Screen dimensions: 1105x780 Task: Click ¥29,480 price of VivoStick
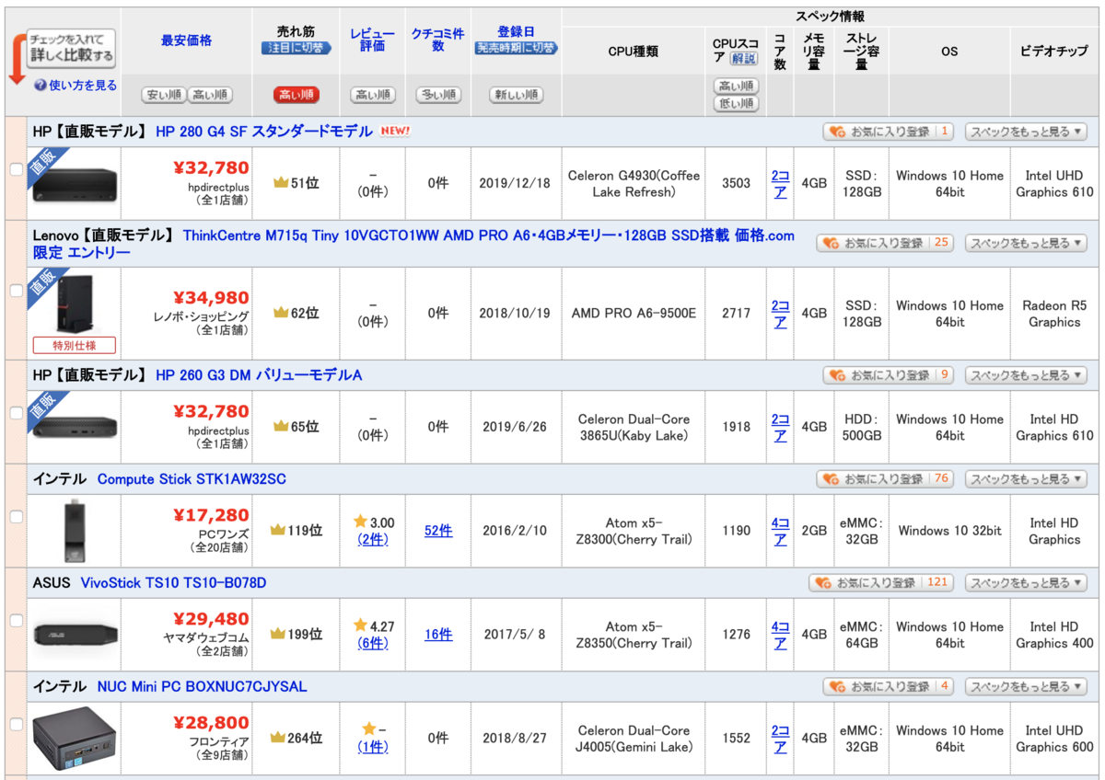tap(211, 620)
